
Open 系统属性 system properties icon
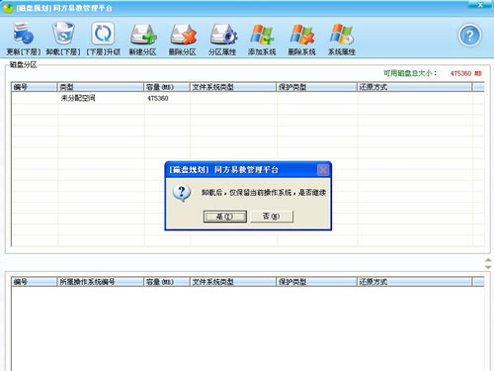[342, 34]
